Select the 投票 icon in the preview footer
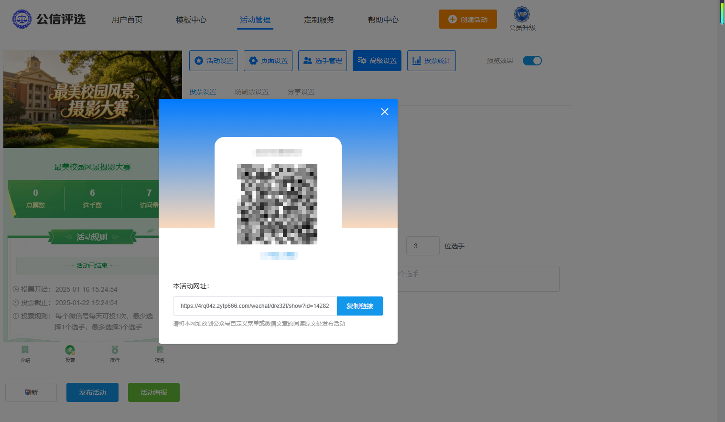The height and width of the screenshot is (422, 725). [x=70, y=350]
